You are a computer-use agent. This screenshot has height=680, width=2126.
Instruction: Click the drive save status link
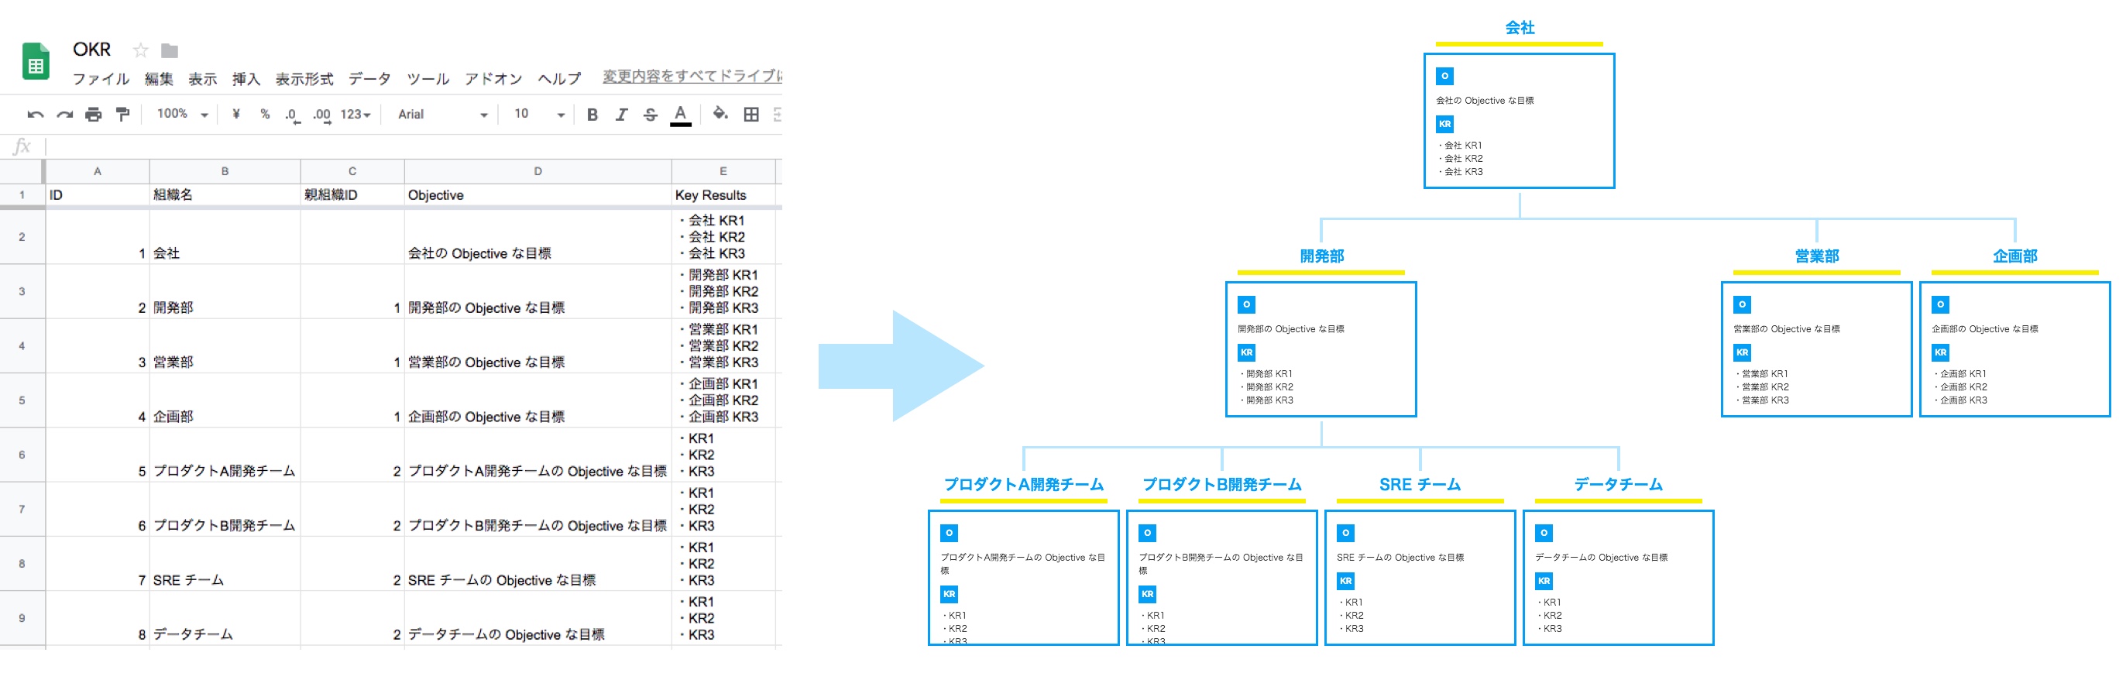692,76
